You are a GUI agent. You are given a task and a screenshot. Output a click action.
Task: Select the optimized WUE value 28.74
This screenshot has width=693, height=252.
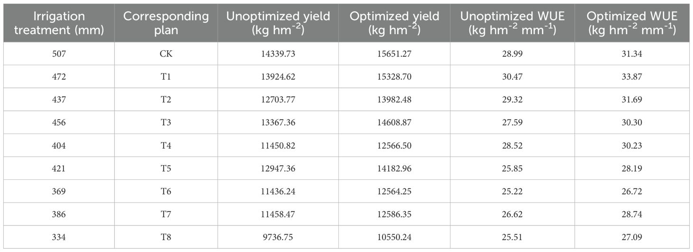point(632,214)
